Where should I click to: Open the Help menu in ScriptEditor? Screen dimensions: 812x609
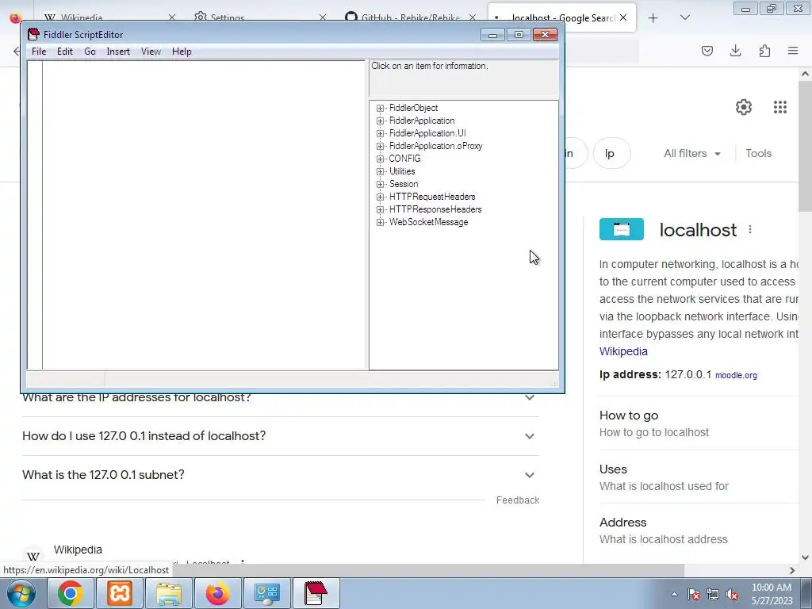182,52
